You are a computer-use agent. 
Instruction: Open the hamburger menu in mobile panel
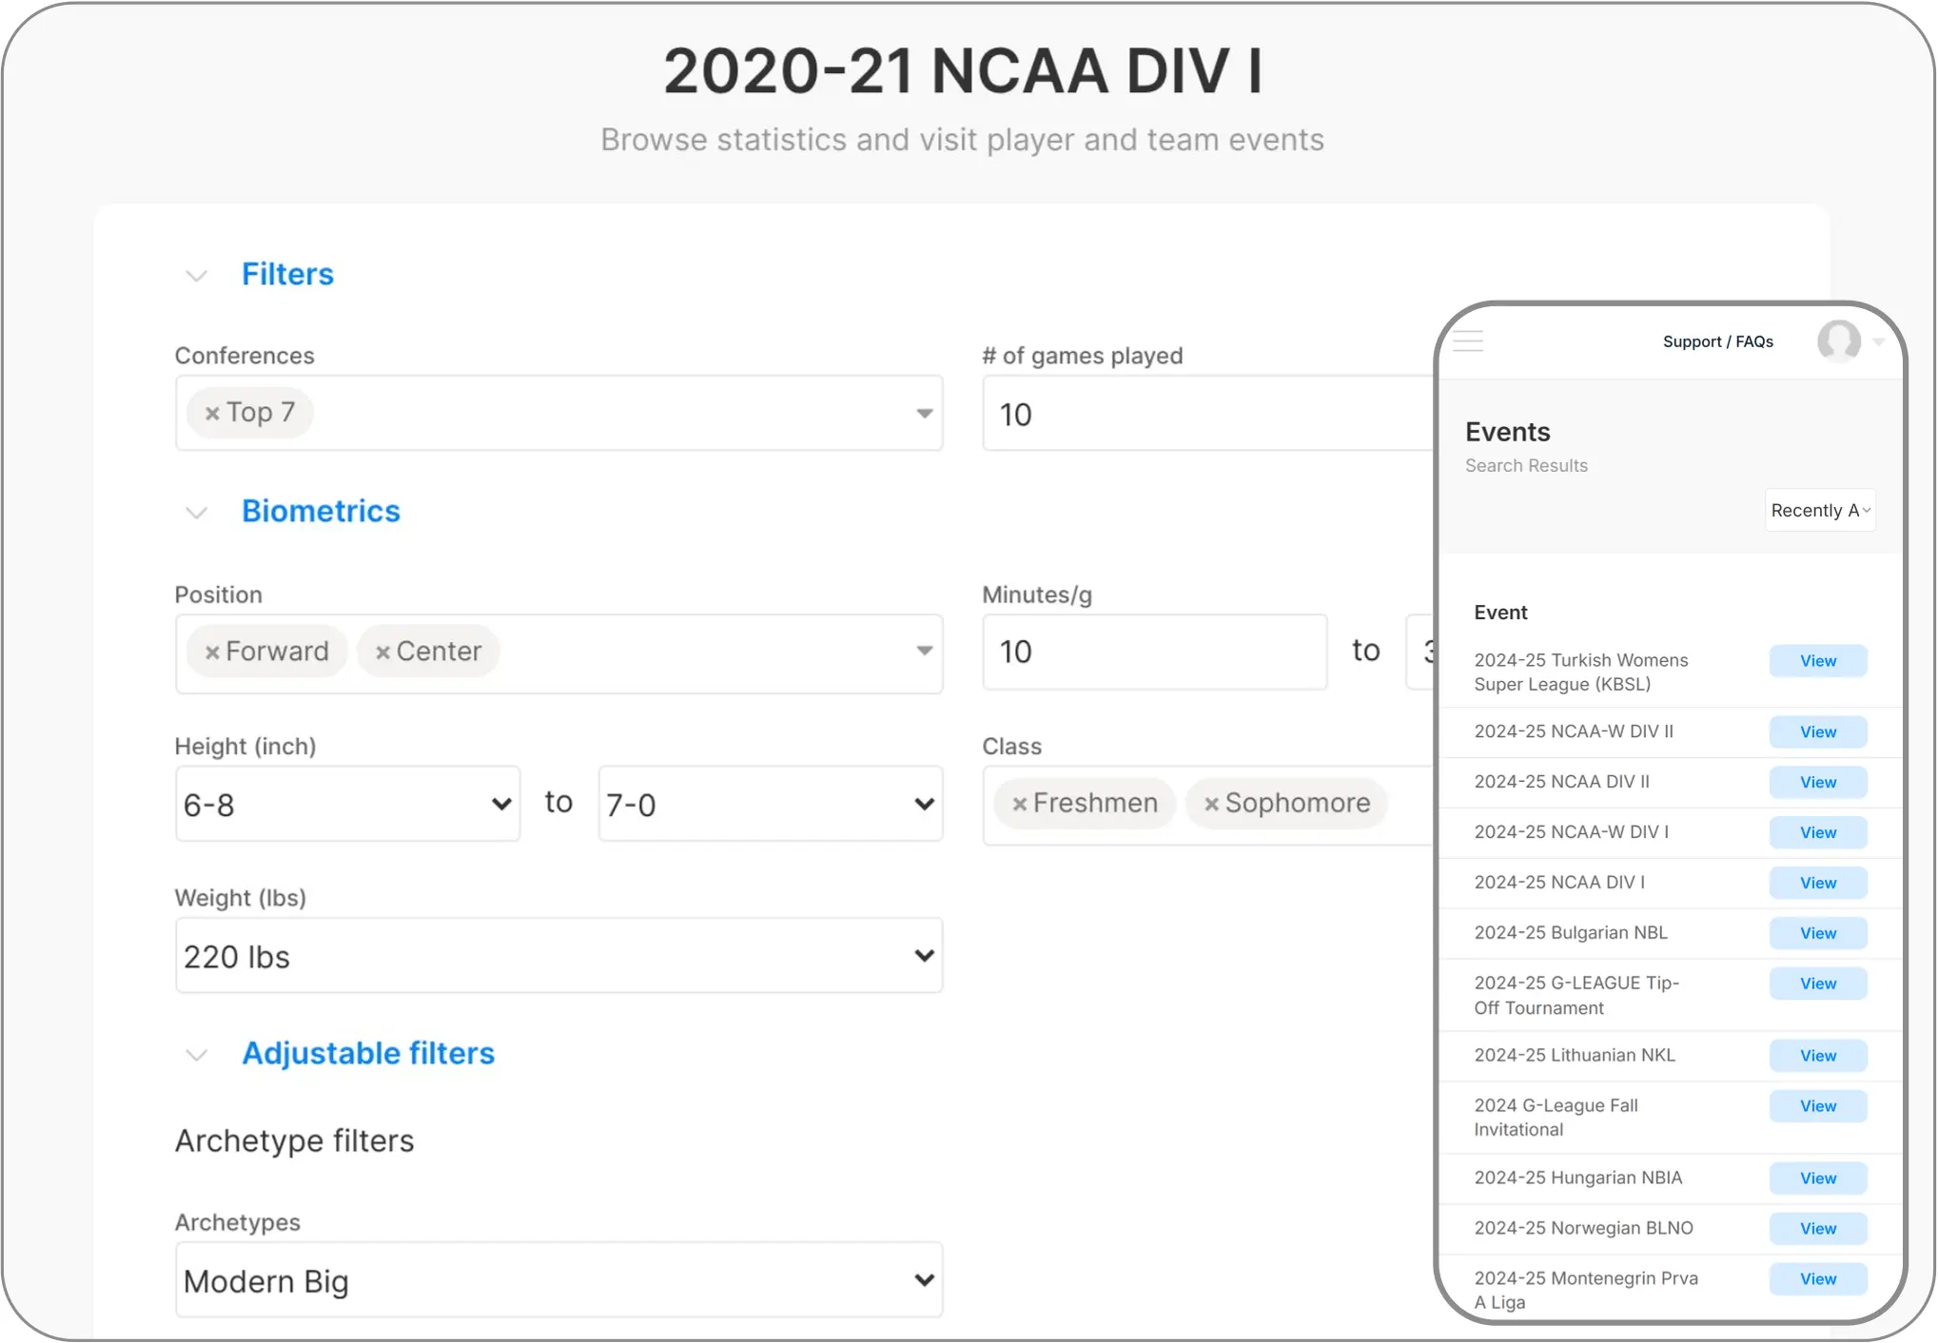1468,341
